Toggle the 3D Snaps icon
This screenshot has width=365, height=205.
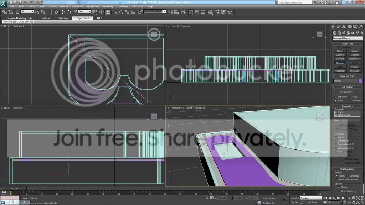tap(115, 12)
